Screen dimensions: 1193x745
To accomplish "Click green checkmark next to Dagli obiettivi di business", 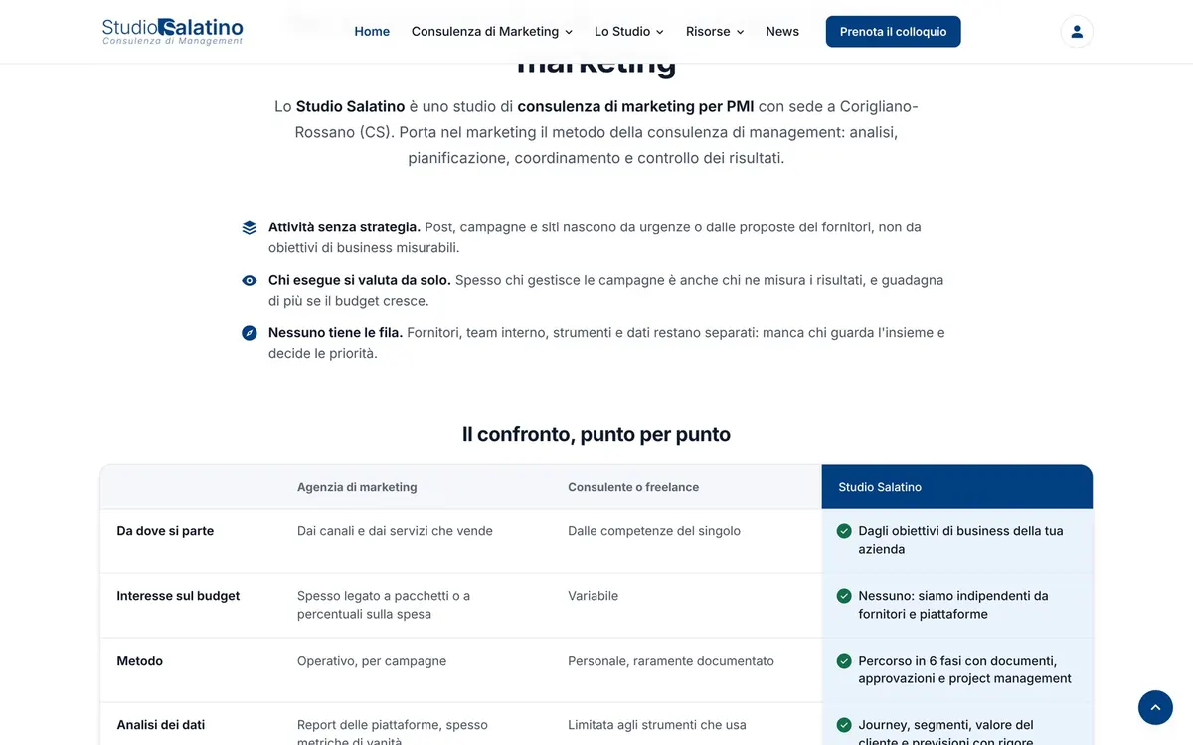I will (844, 531).
